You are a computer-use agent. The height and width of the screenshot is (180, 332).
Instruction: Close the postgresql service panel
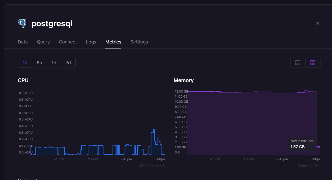(318, 23)
